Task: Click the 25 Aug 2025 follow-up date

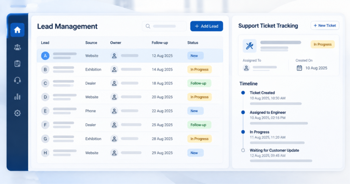Action: pos(162,125)
